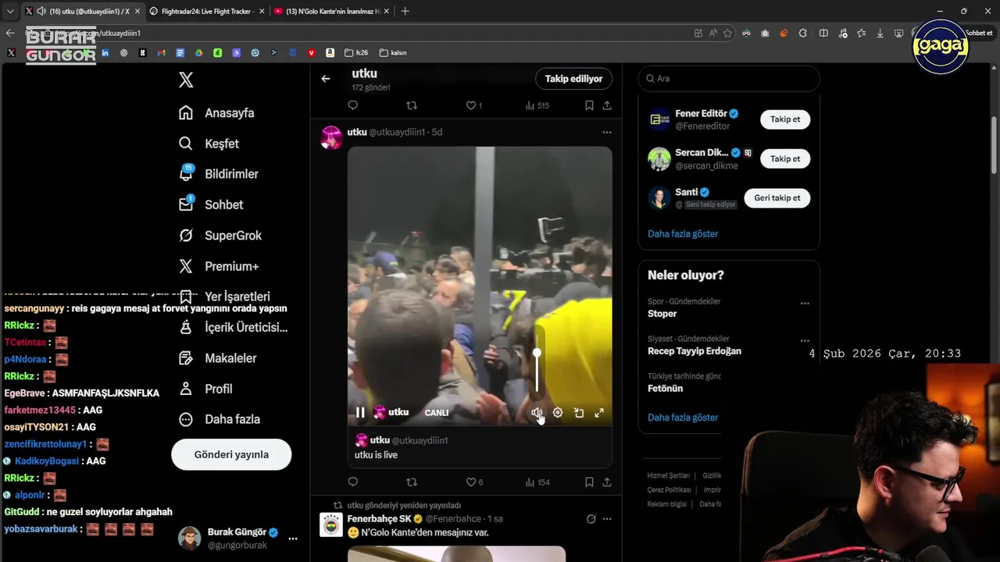
Task: Repost the utku is live post
Action: coord(412,482)
